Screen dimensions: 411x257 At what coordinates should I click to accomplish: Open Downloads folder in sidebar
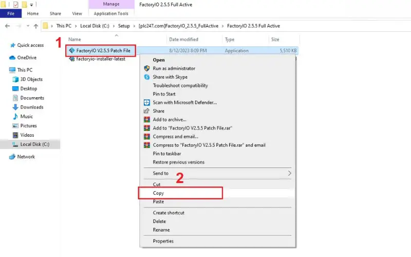(x=32, y=107)
